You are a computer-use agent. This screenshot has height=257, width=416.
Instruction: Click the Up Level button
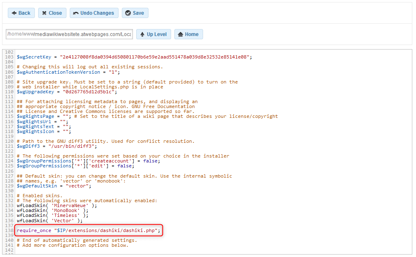click(153, 34)
